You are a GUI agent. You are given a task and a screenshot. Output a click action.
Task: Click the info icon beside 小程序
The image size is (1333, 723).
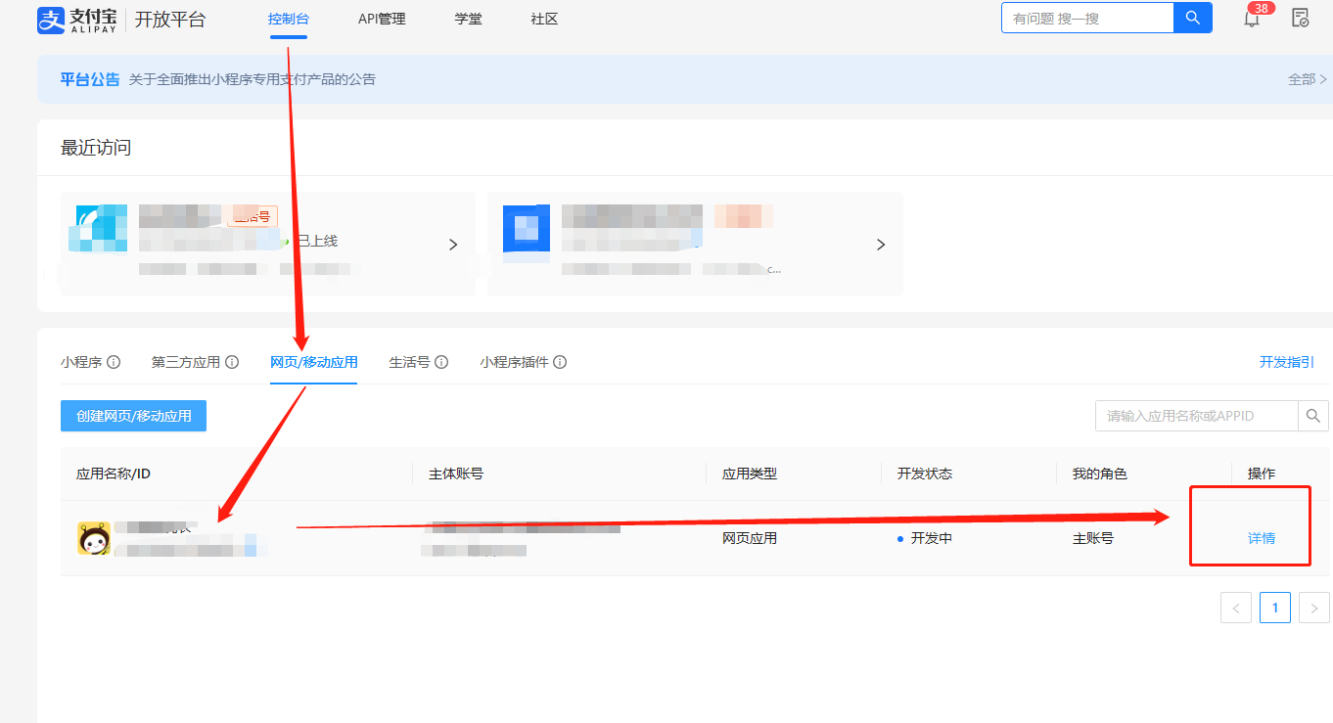coord(114,362)
